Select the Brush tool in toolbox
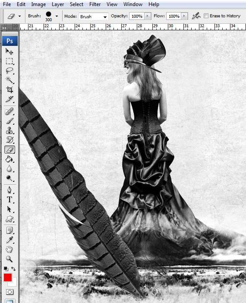The height and width of the screenshot is (303, 246). pos(9,121)
